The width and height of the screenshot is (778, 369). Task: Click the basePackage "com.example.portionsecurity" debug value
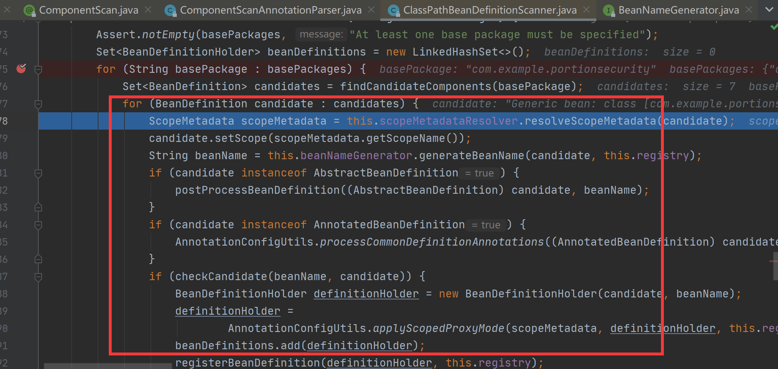pos(518,69)
